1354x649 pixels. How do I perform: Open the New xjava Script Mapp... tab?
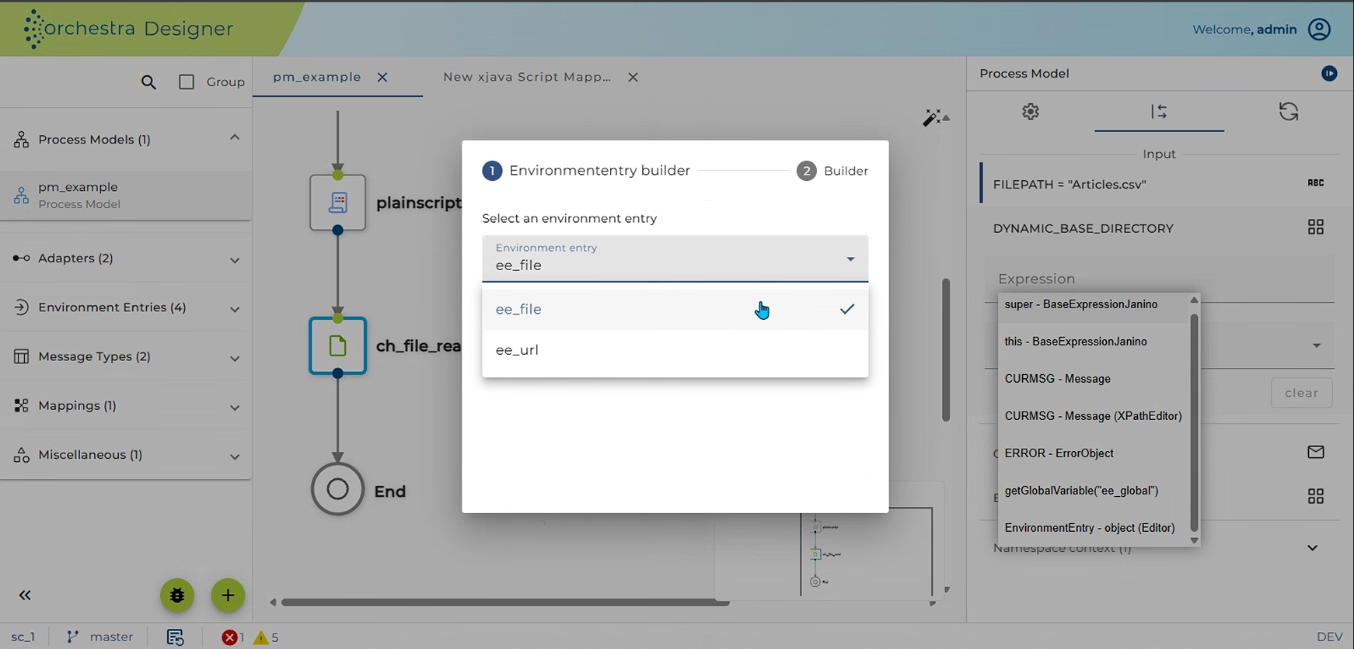(x=527, y=77)
